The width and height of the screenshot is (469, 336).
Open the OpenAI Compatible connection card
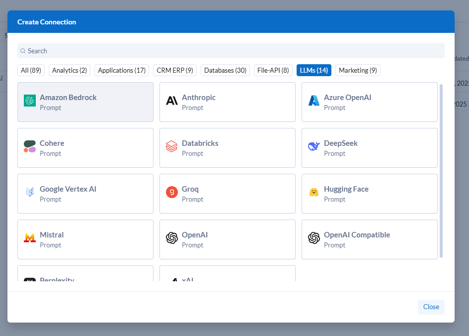click(369, 239)
